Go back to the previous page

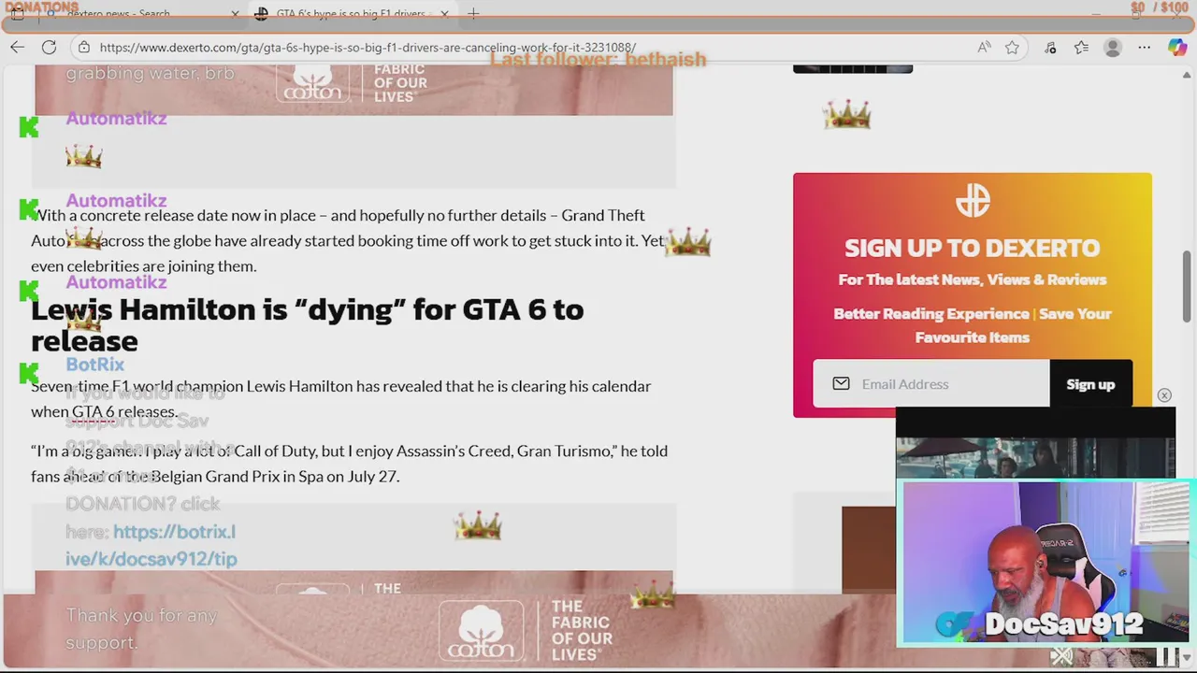pyautogui.click(x=17, y=47)
